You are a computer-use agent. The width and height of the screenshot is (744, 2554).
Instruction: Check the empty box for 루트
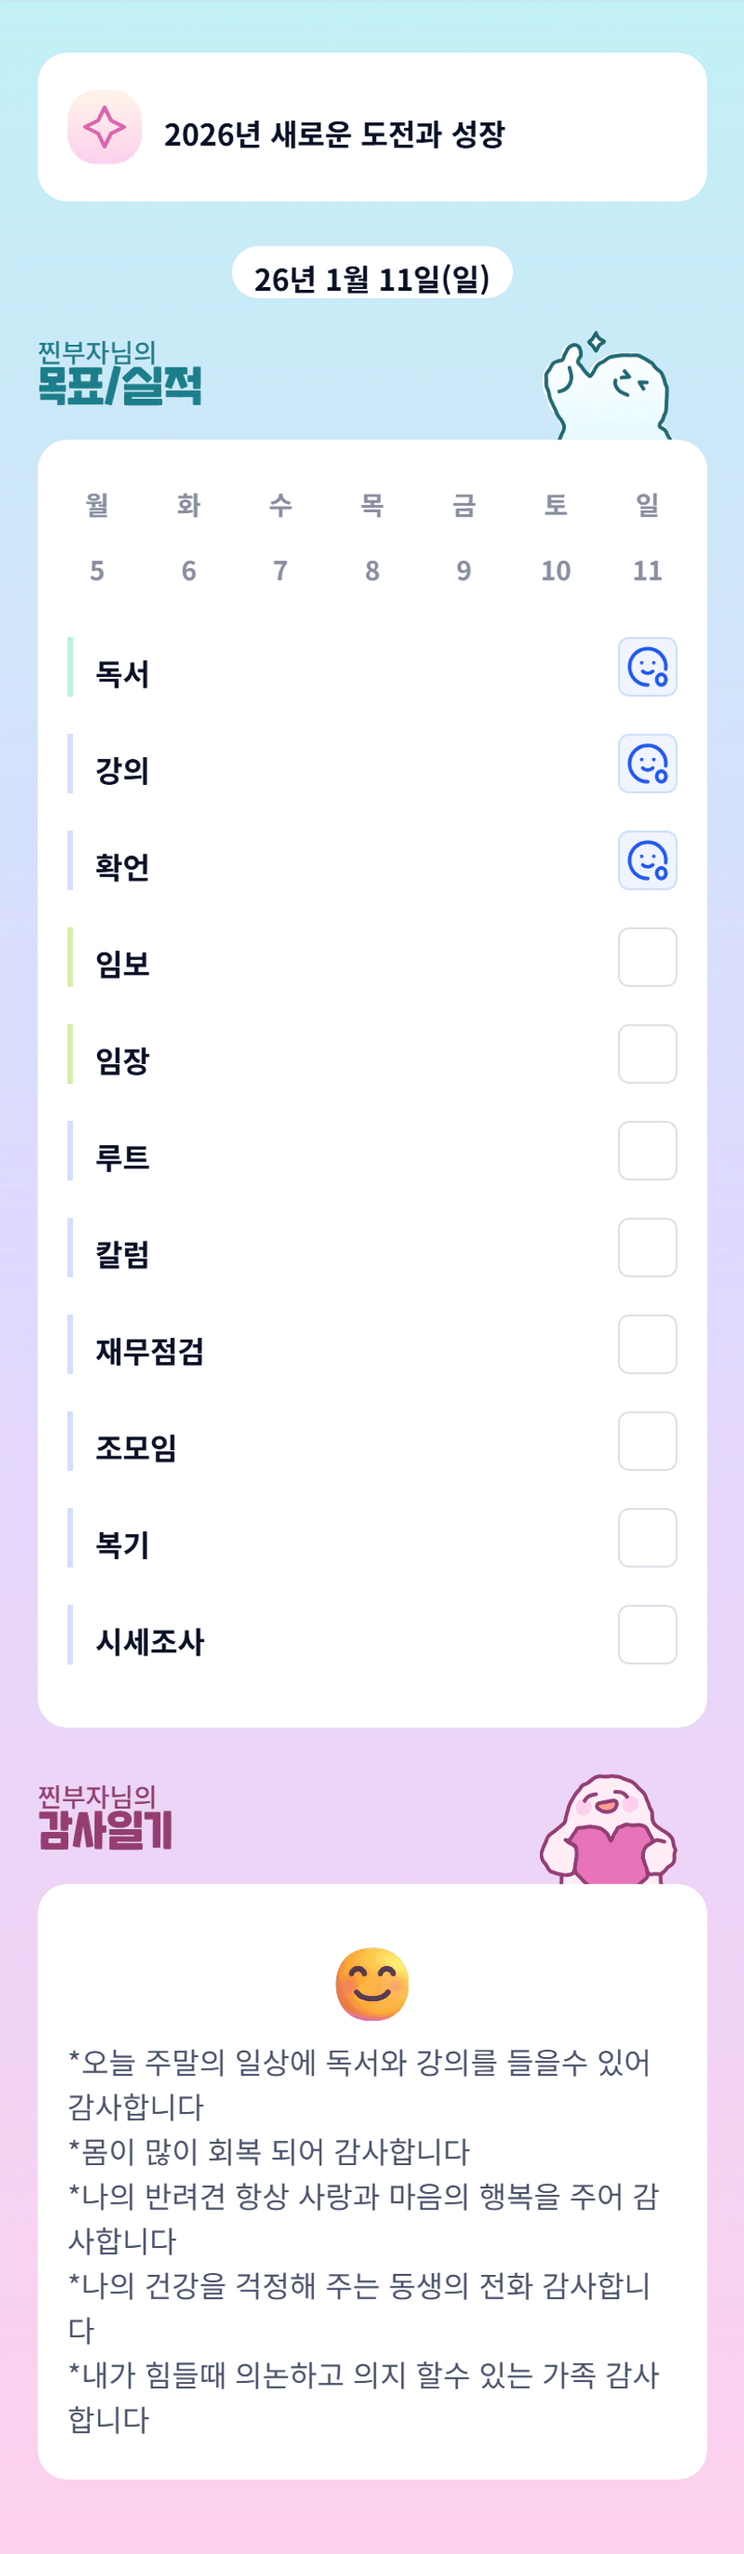point(647,1151)
